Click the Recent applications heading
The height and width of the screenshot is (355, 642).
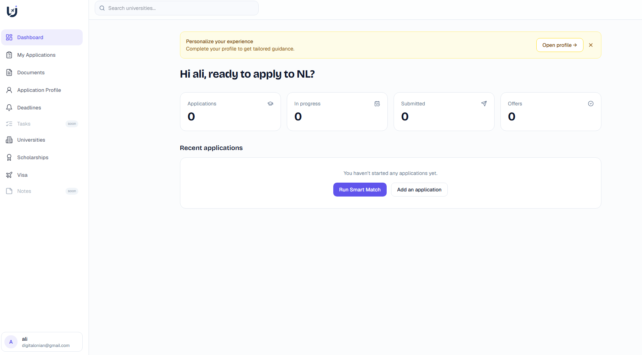click(211, 148)
